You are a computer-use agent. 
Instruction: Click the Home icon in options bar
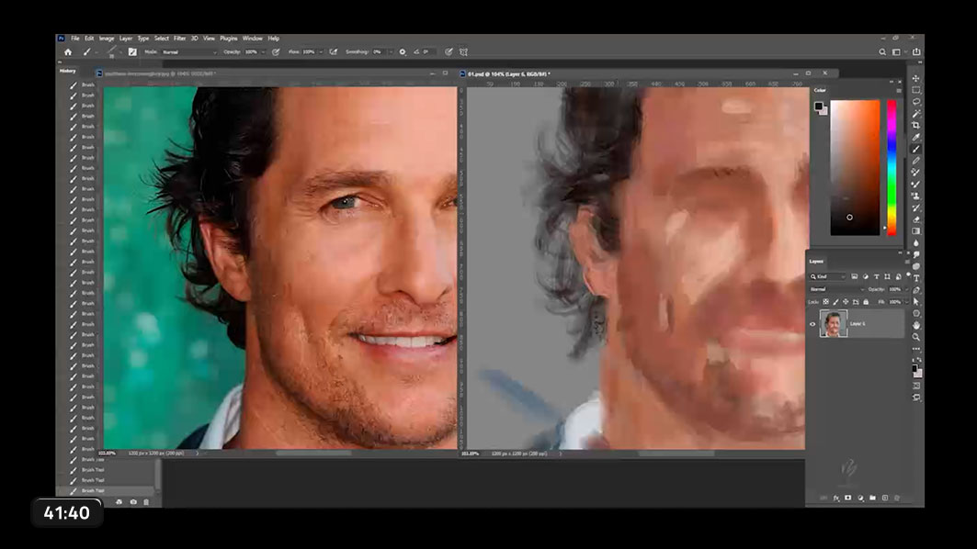[x=68, y=52]
